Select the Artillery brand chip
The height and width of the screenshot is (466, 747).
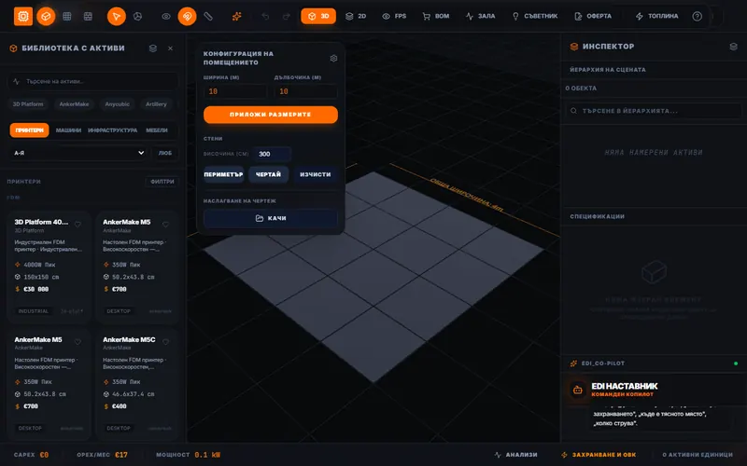[156, 104]
